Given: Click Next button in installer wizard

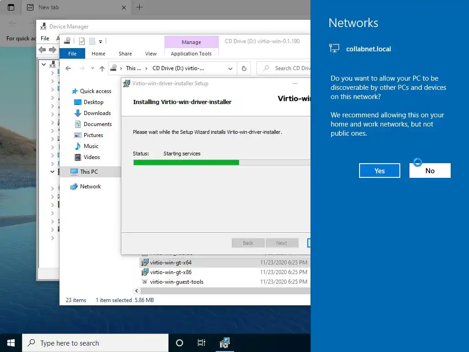Looking at the screenshot, I should click(x=282, y=243).
